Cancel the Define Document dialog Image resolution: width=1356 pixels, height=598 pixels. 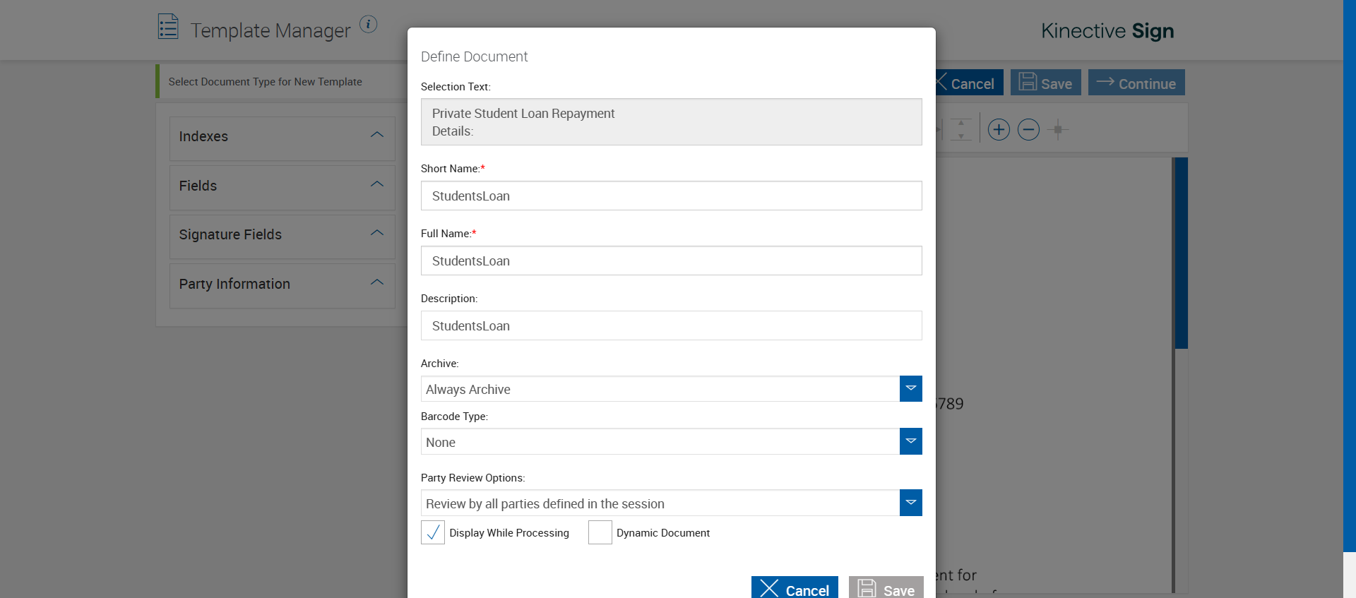click(x=795, y=589)
